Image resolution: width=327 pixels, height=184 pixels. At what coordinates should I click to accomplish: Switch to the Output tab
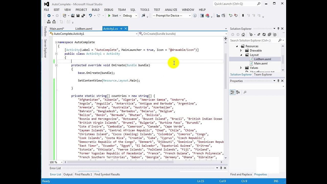pos(68,174)
